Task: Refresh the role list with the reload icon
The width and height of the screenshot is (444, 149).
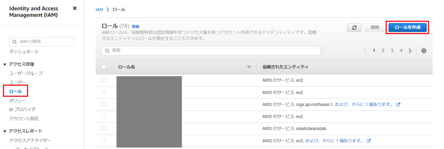Action: point(354,27)
